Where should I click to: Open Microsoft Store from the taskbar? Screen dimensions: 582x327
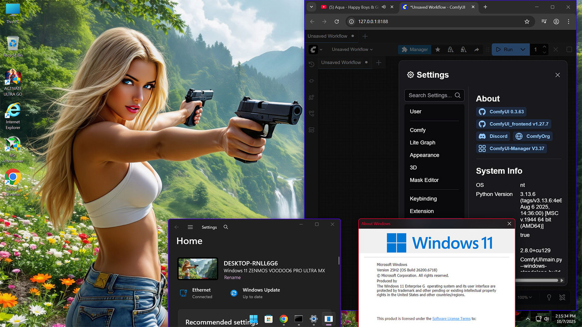[269, 319]
